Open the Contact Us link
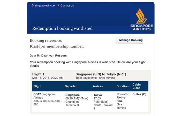181x116 pixels. pos(67,5)
